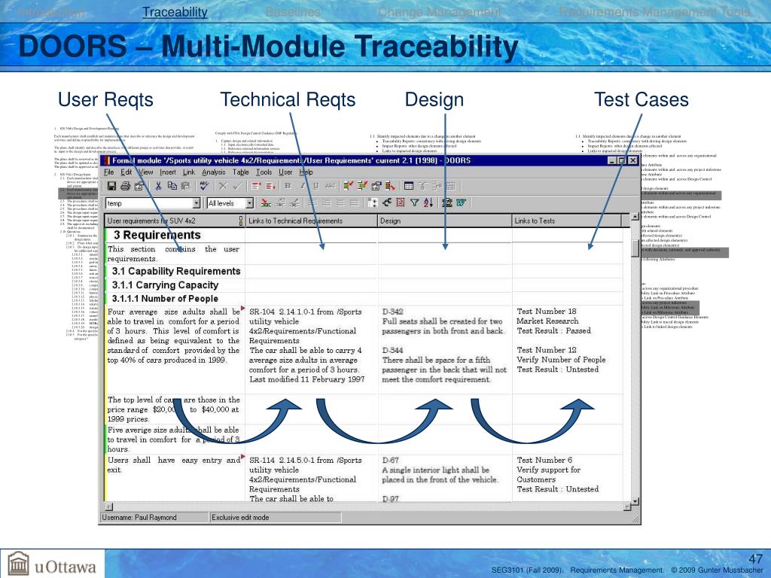Click the insert object at same level icon
This screenshot has width=771, height=578.
256,186
